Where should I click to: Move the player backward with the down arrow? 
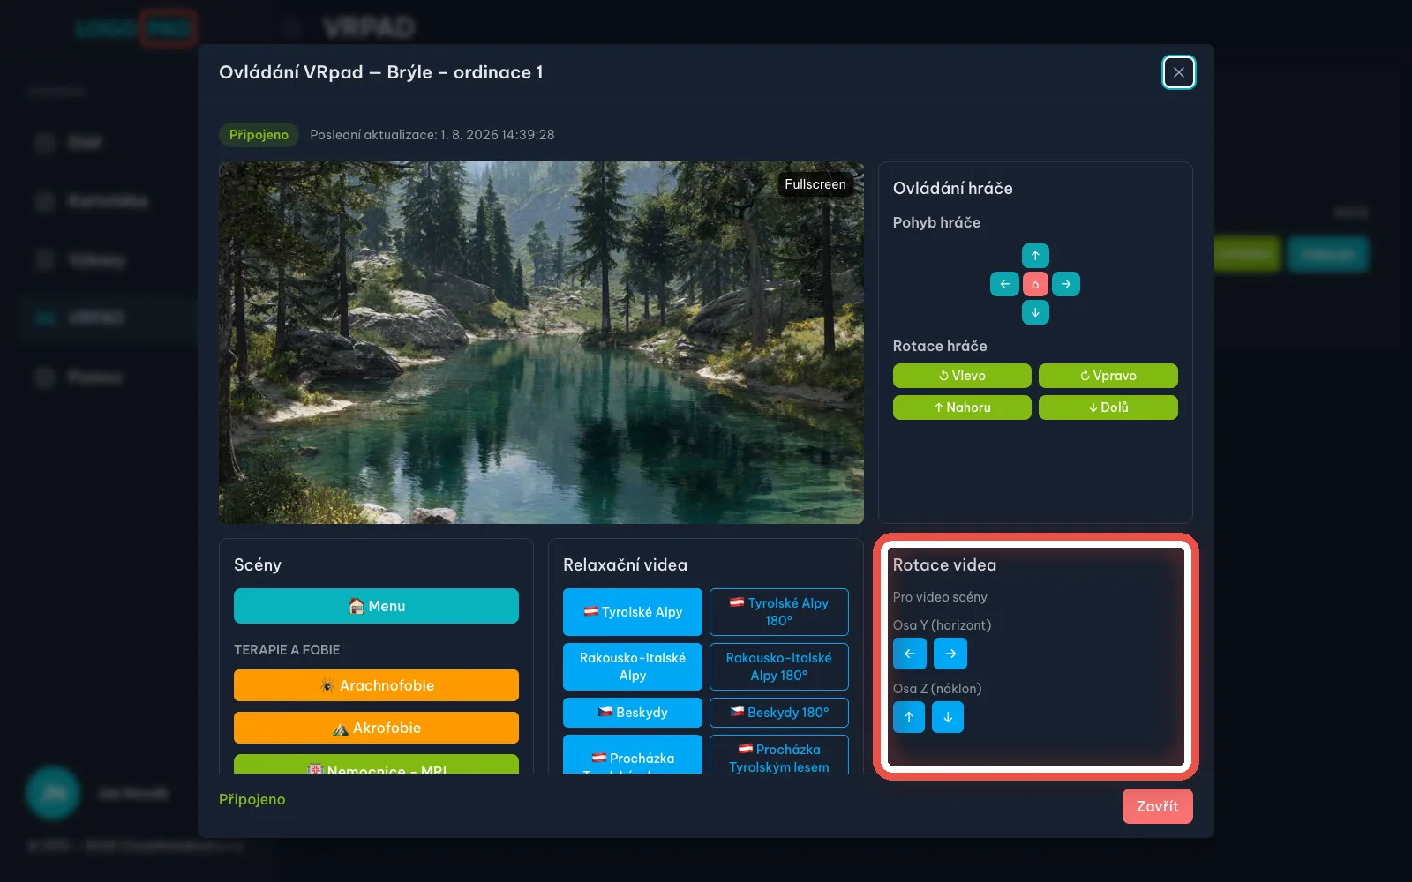click(1035, 312)
